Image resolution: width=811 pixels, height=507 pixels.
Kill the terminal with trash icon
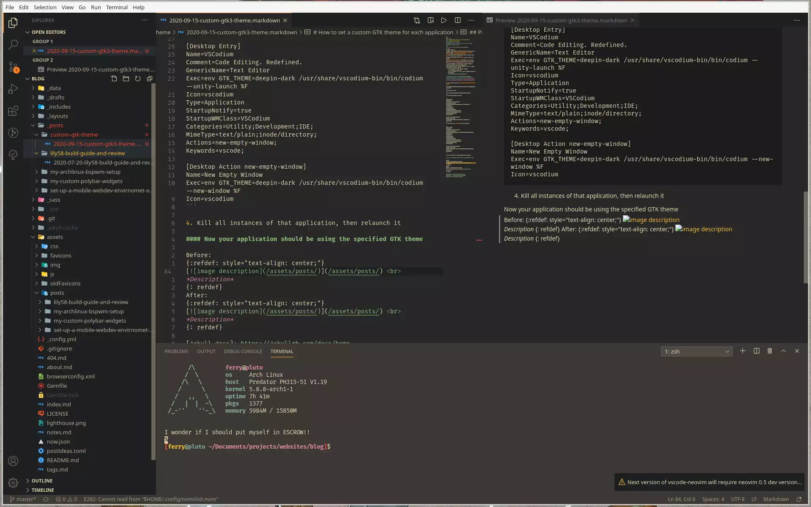[x=770, y=351]
